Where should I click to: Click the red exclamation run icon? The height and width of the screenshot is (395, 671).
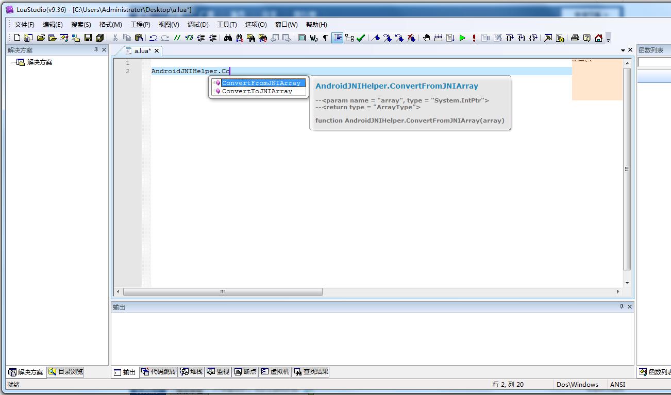pyautogui.click(x=474, y=38)
